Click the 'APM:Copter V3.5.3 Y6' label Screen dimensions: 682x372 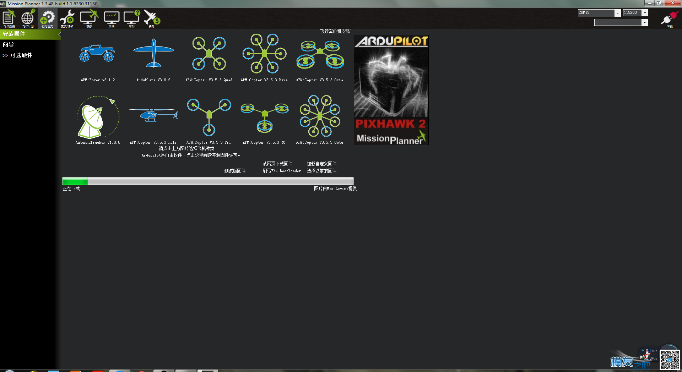pos(264,142)
